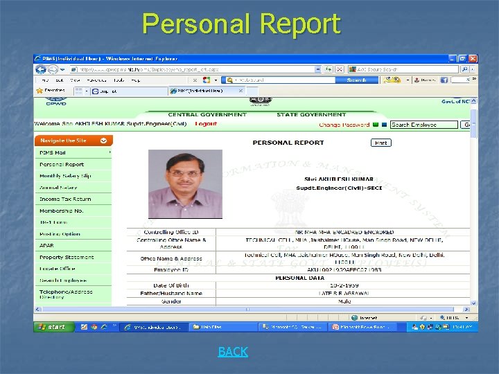Open Annual Salary in sidebar
Viewport: 499px width, 374px height.
click(73, 188)
